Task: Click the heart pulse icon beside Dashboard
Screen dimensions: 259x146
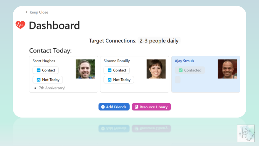Action: pos(20,25)
